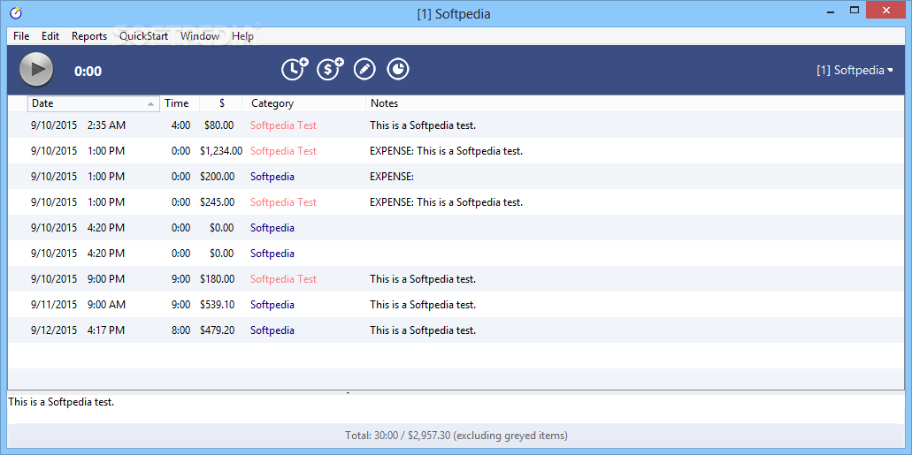
Task: Click the add time entry clock icon
Action: [x=295, y=69]
